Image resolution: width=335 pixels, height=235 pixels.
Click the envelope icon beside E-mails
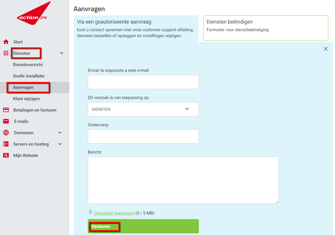tap(6, 121)
